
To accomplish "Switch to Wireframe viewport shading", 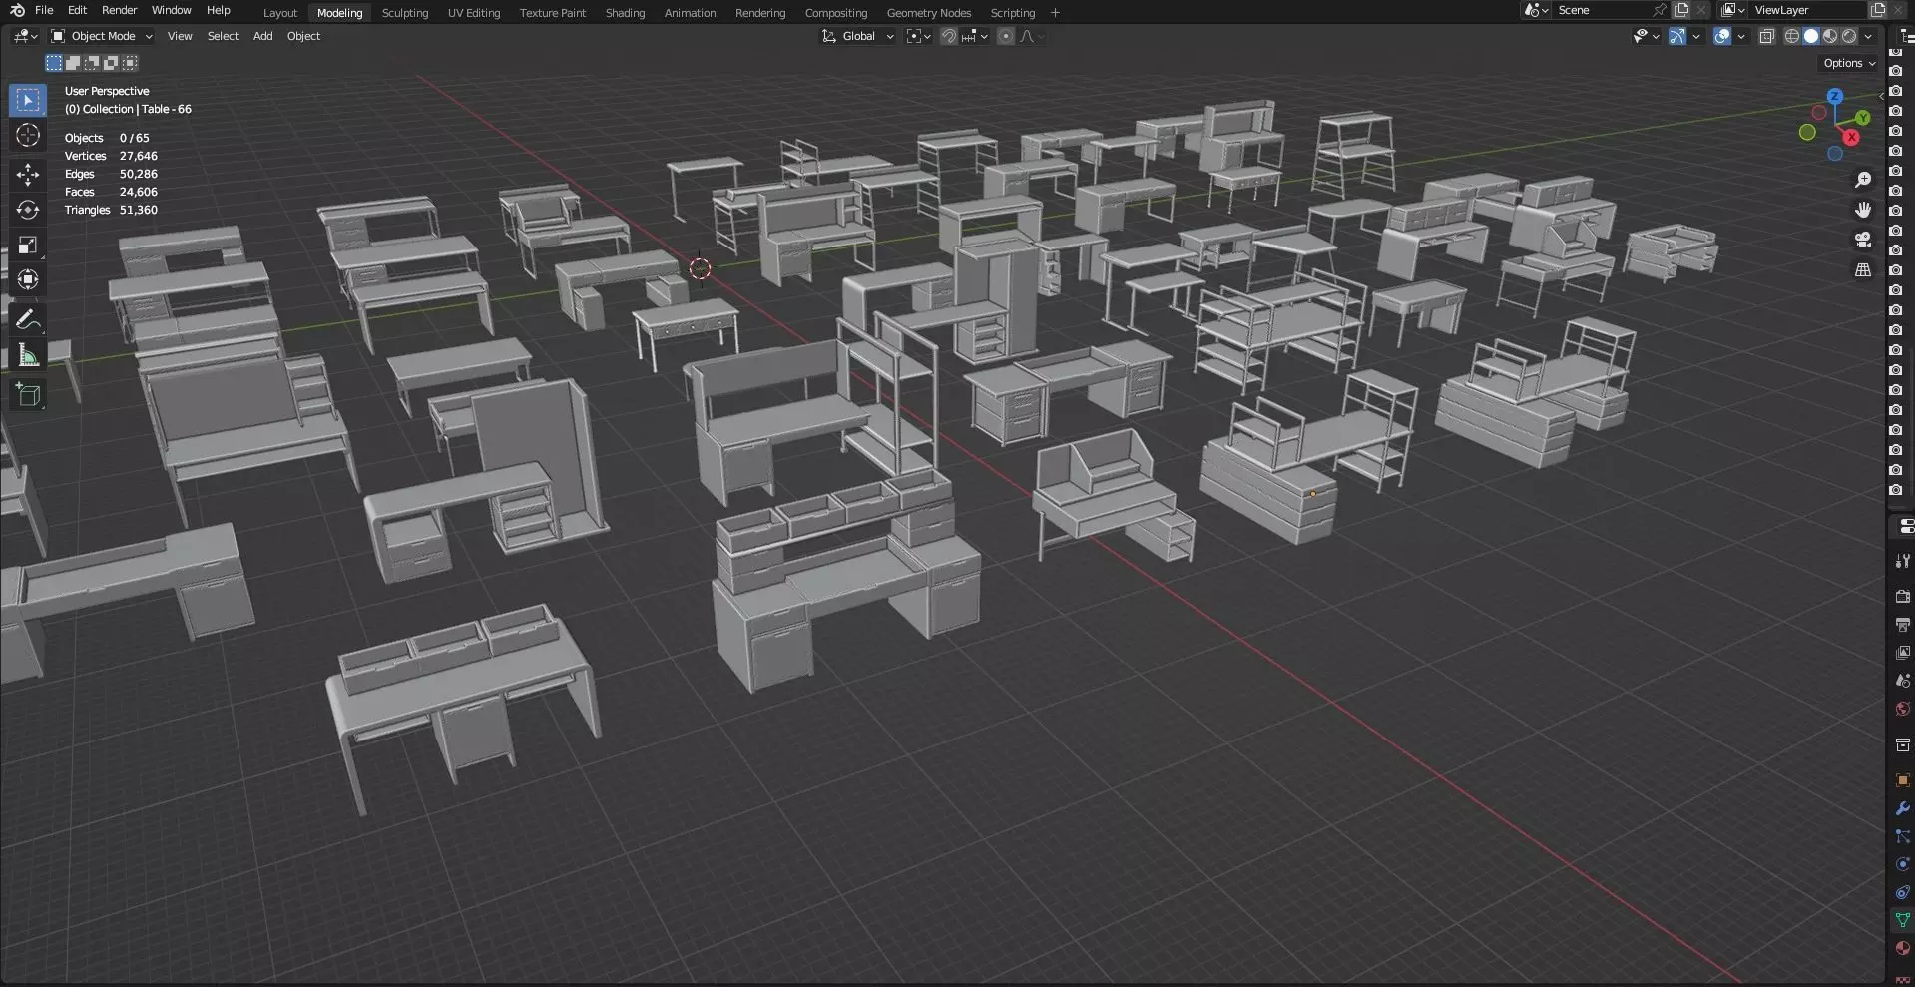I will [1792, 36].
